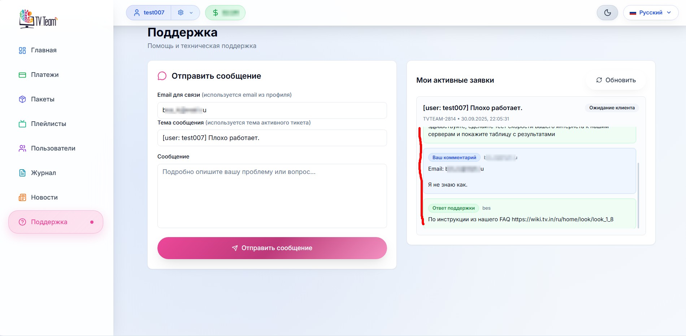Toggle dark mode with the moon icon
Screen dimensions: 686x336
[x=607, y=13]
